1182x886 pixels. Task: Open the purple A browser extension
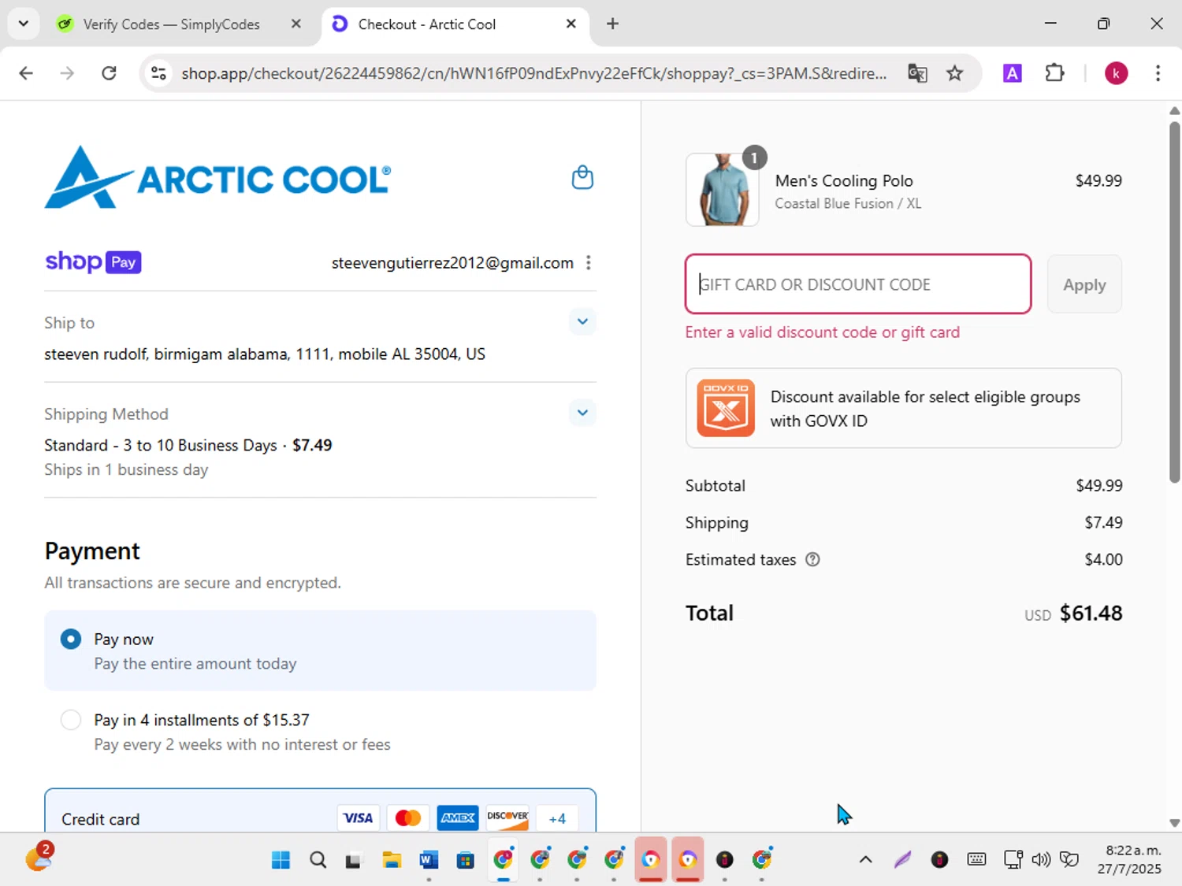[1013, 73]
